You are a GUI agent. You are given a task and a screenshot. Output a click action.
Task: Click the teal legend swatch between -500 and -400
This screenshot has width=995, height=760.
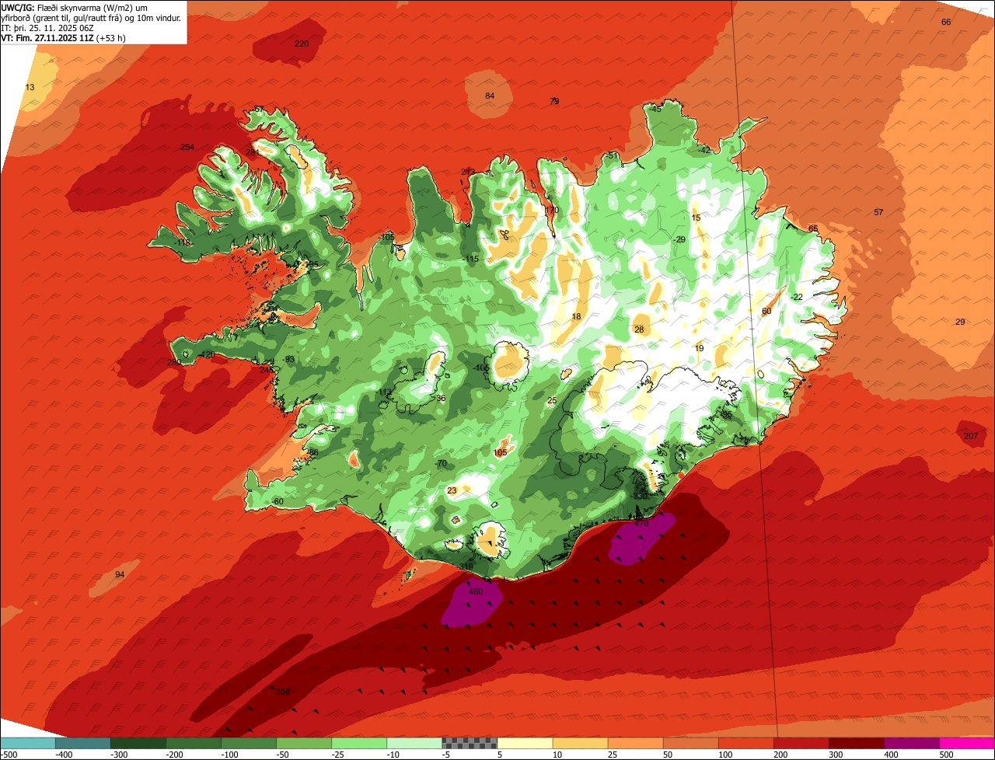point(27,743)
